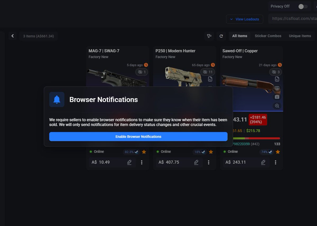This screenshot has height=226, width=317.
Task: Open the Sawed-Off | Copper title
Action: coord(240,51)
